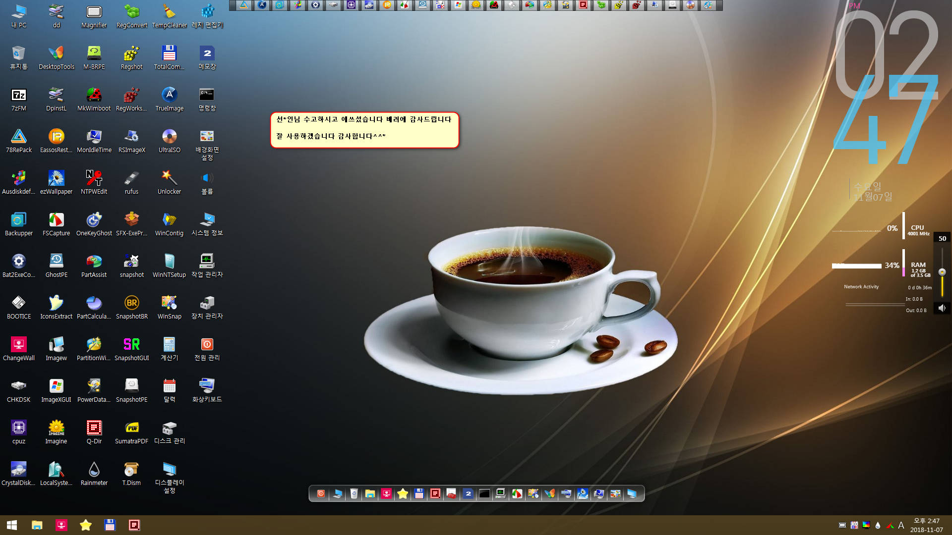Open 78RePack shortcut

19,140
